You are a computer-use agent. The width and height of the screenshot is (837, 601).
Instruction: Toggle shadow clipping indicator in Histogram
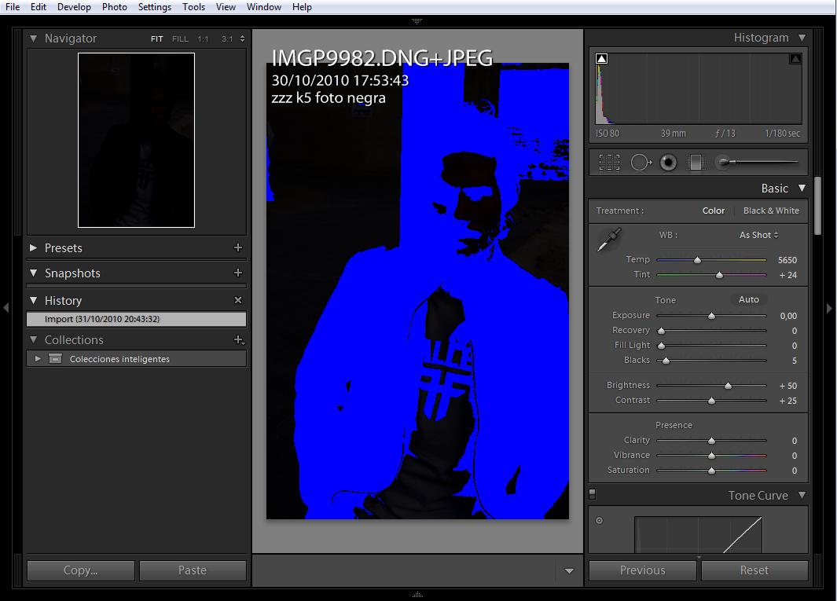[602, 58]
